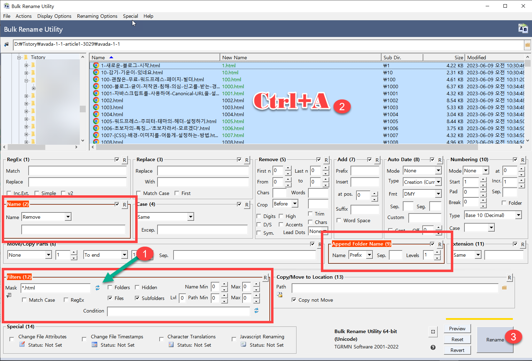The image size is (532, 361).
Task: Click the folder path input field
Action: pyautogui.click(x=268, y=45)
